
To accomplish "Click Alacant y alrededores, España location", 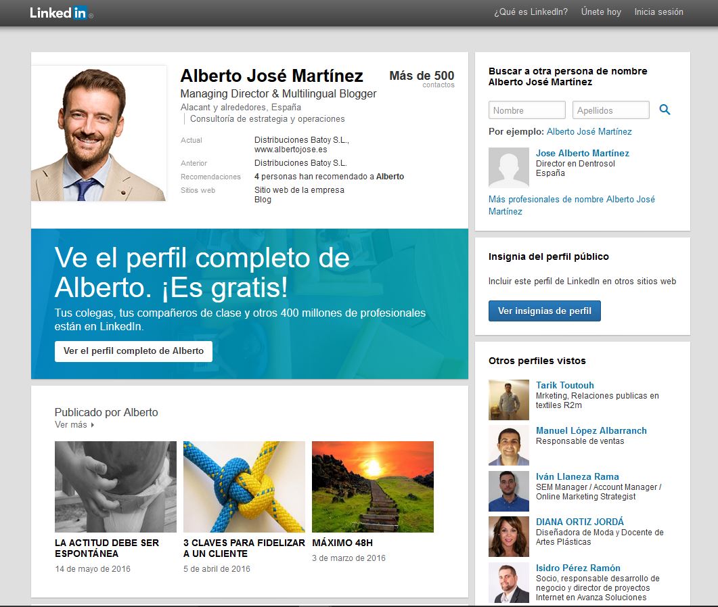I will point(240,107).
